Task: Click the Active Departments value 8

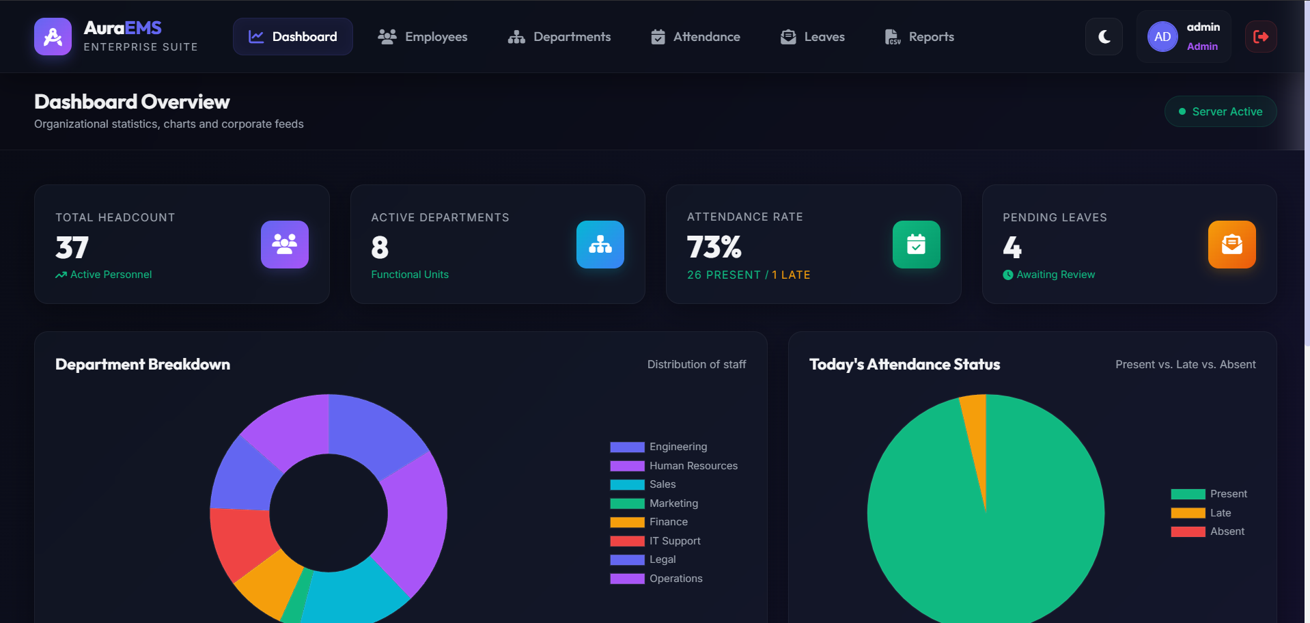Action: pos(380,247)
